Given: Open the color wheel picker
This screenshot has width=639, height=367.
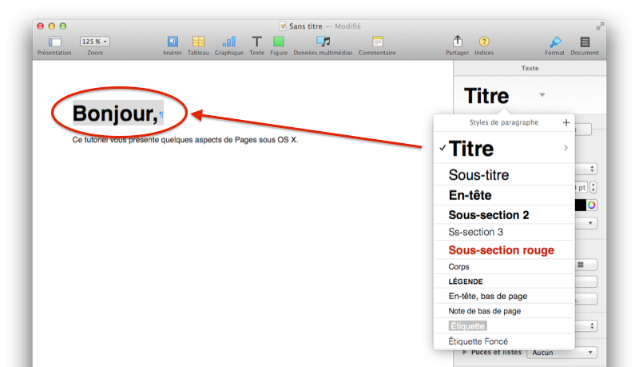Looking at the screenshot, I should (591, 205).
